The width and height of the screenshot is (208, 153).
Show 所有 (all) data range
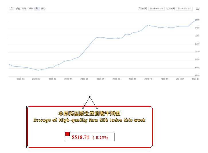(x=43, y=9)
